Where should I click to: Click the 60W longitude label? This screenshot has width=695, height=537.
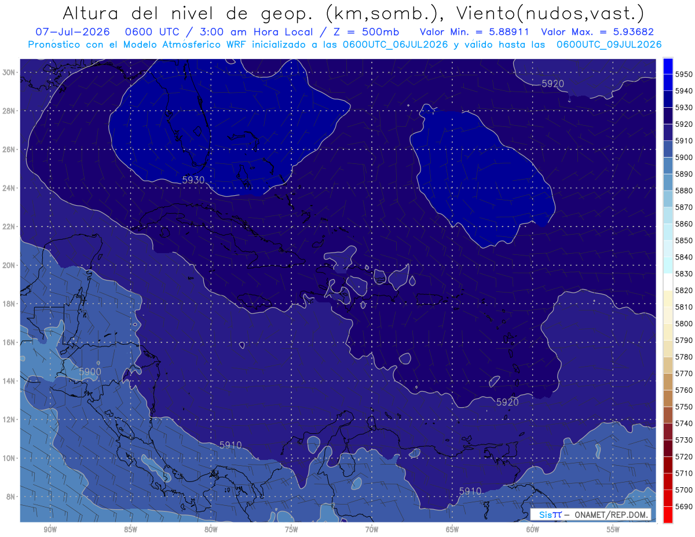tap(533, 529)
